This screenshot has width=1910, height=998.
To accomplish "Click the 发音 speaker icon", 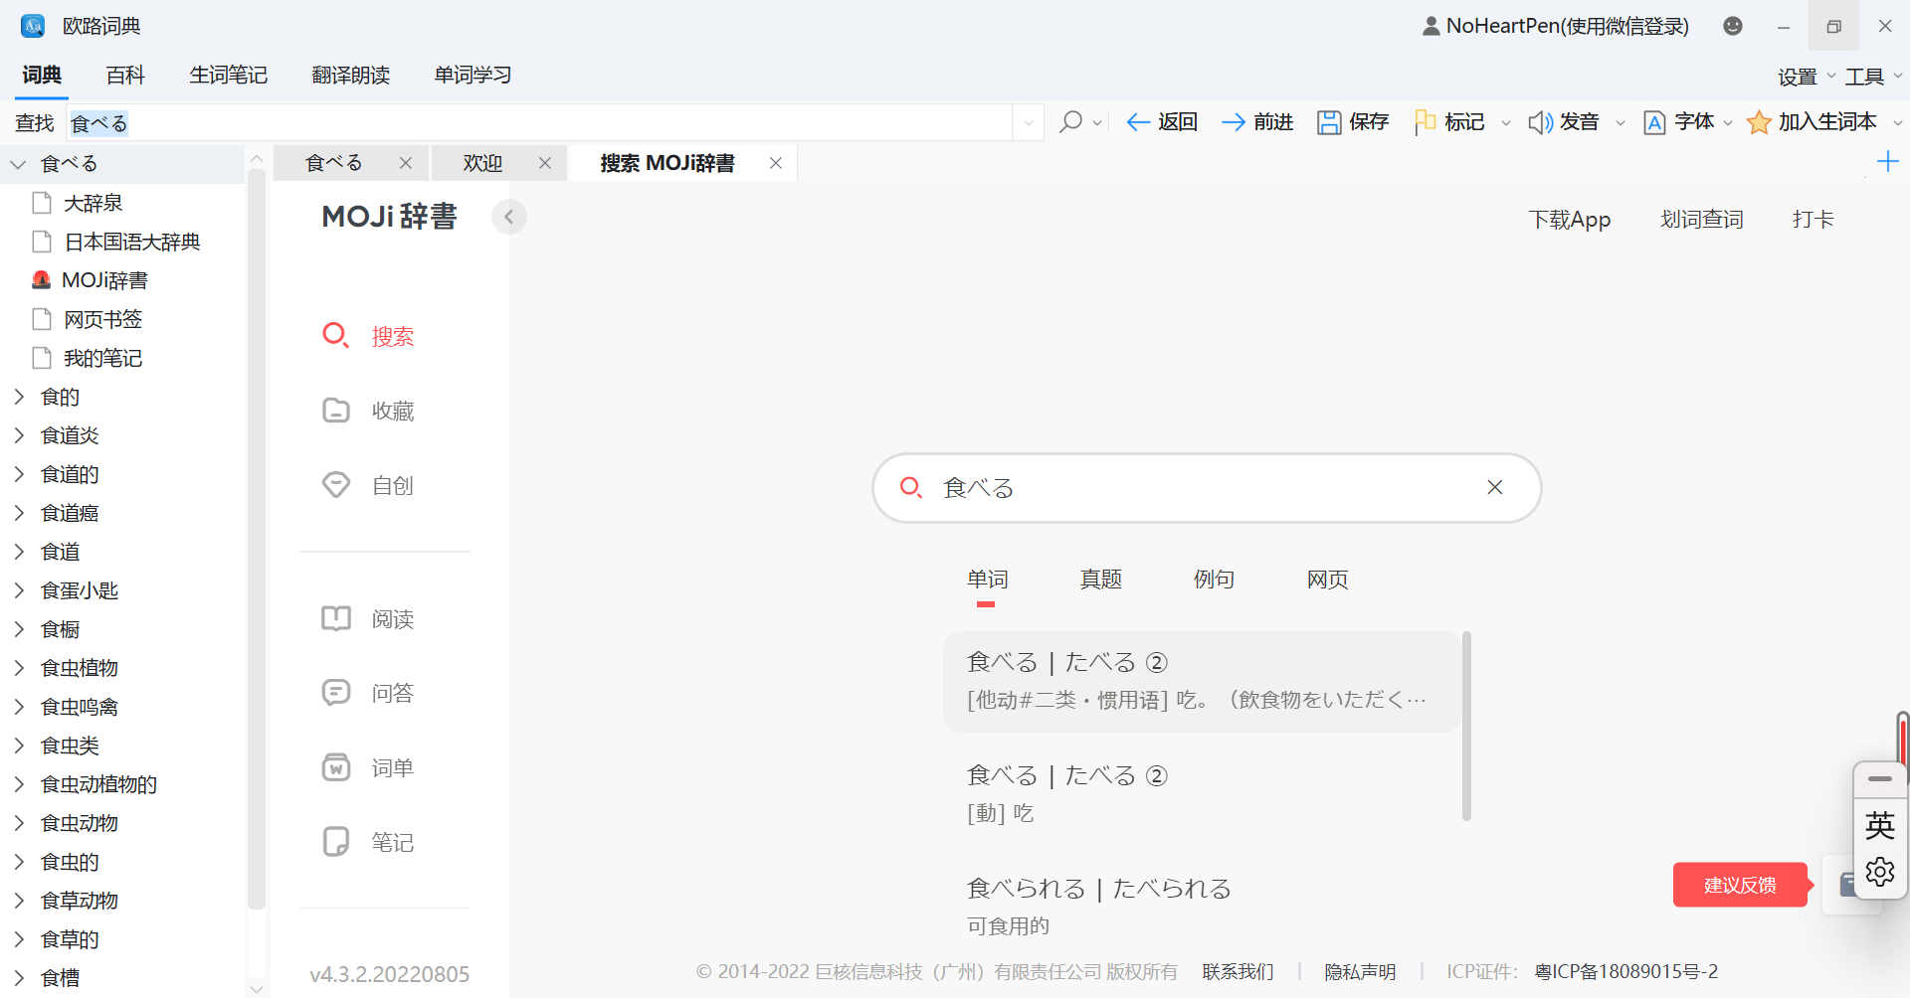I will pyautogui.click(x=1540, y=122).
